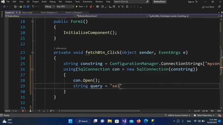Toggle pin on Form1.cs tab

pyautogui.click(x=17, y=12)
